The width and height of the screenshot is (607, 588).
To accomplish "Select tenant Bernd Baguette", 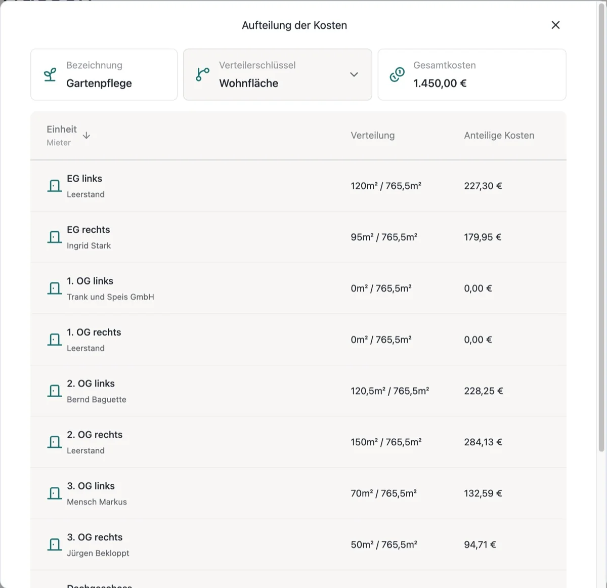I will point(97,399).
